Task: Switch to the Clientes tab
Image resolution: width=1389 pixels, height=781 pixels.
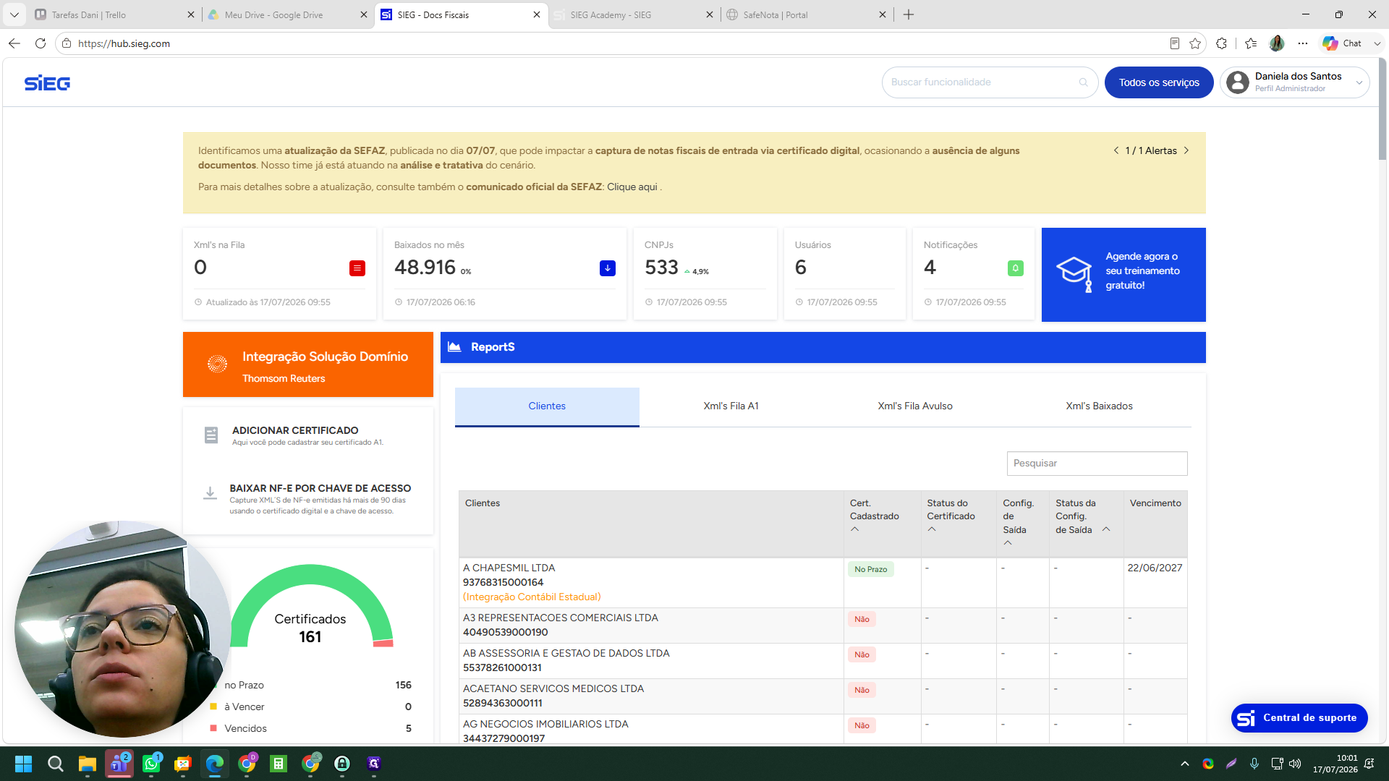Action: pyautogui.click(x=547, y=406)
